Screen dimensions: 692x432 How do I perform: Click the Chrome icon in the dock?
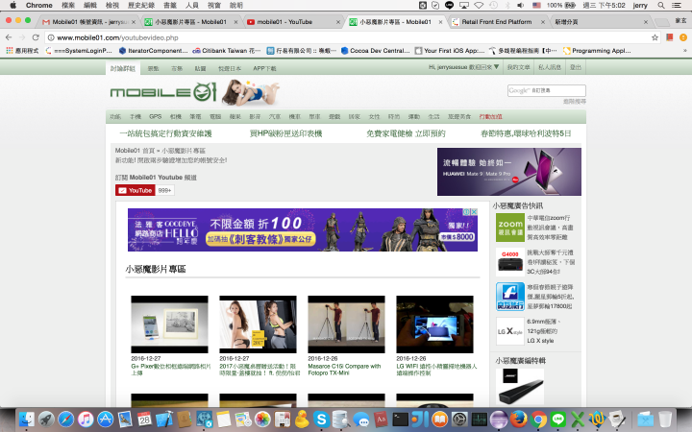click(538, 420)
